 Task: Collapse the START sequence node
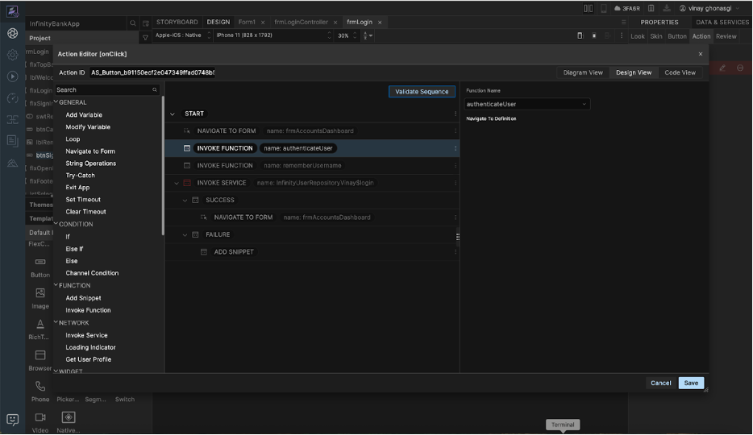tap(172, 114)
